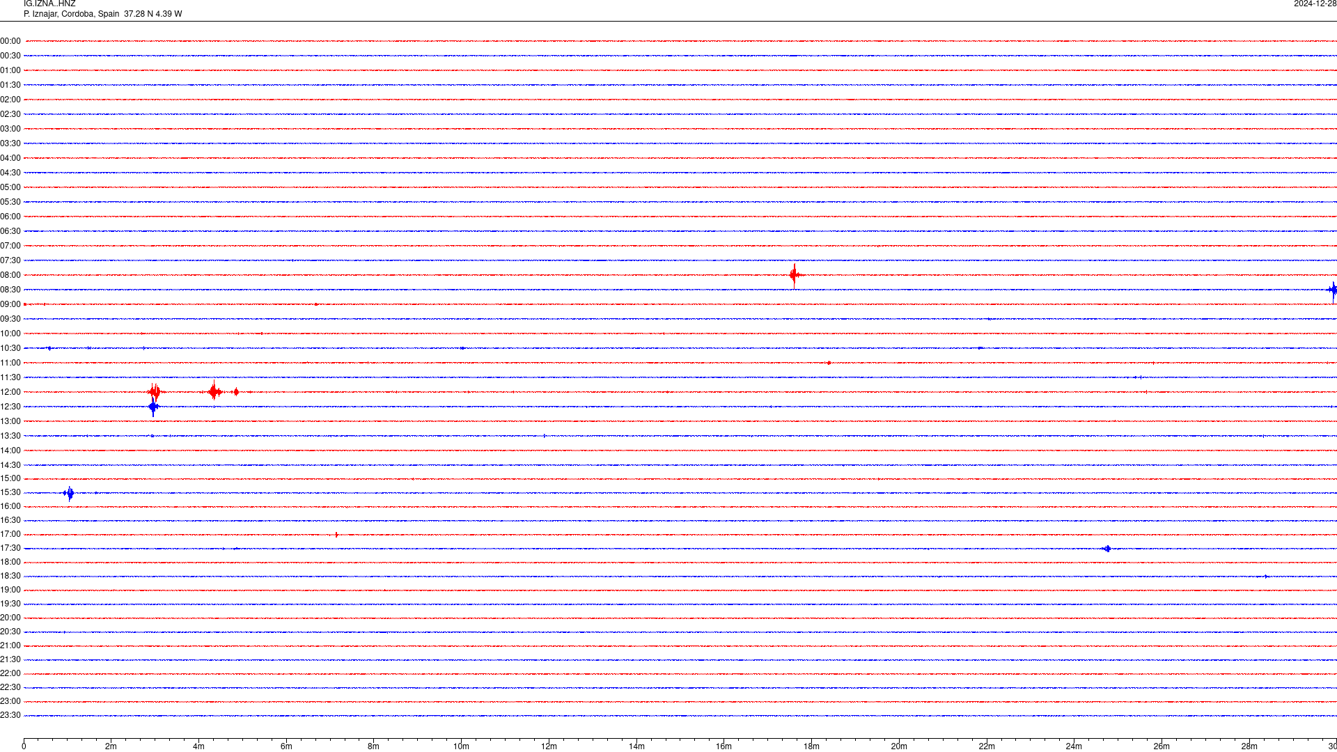Select the 08:00 time row label

pos(10,275)
